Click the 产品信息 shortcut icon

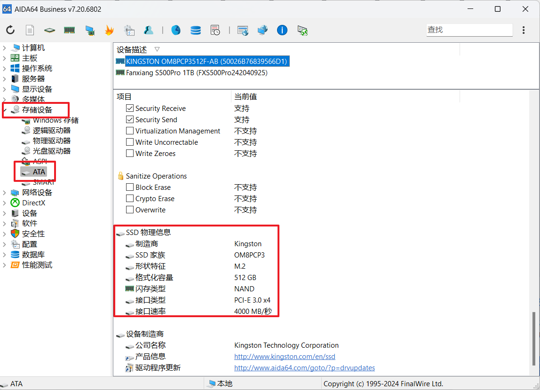pyautogui.click(x=129, y=357)
